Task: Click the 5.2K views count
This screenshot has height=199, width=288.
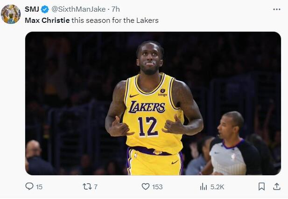Action: coord(218,187)
